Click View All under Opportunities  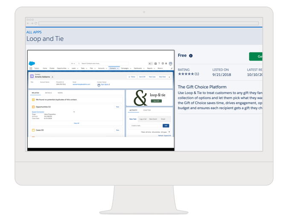pyautogui.click(x=76, y=123)
